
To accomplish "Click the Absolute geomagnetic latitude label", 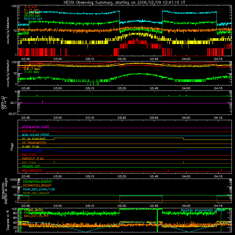I will [203, 210].
